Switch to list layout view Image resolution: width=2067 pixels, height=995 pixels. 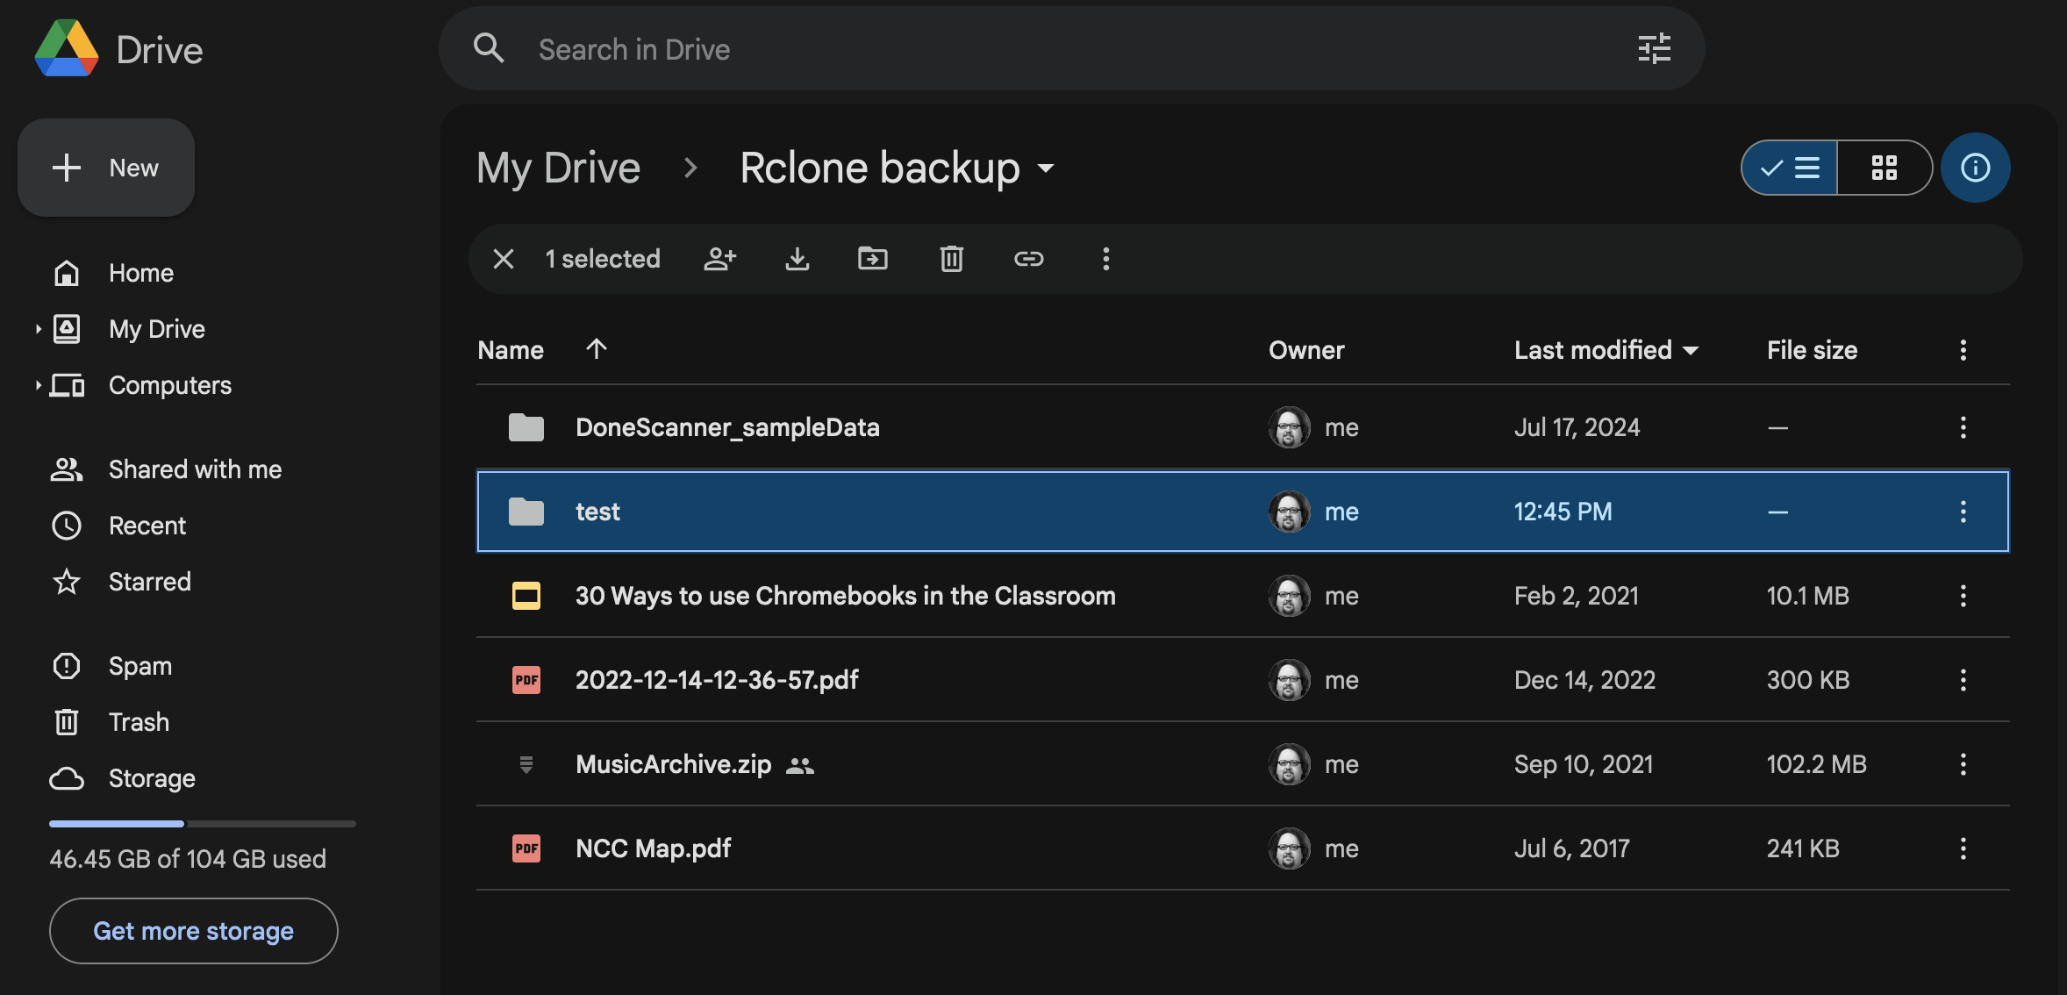[x=1790, y=168]
